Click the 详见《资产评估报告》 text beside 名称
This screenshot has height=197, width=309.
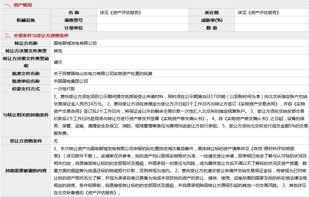click(x=120, y=13)
